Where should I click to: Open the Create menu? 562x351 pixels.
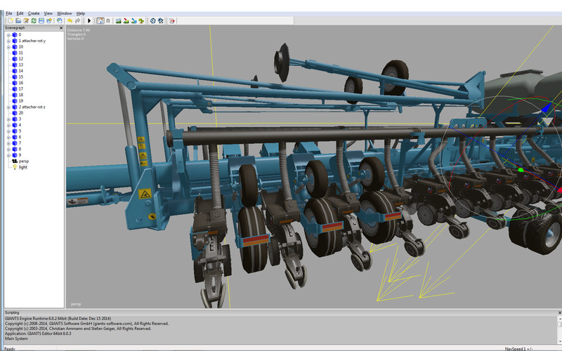pyautogui.click(x=33, y=13)
